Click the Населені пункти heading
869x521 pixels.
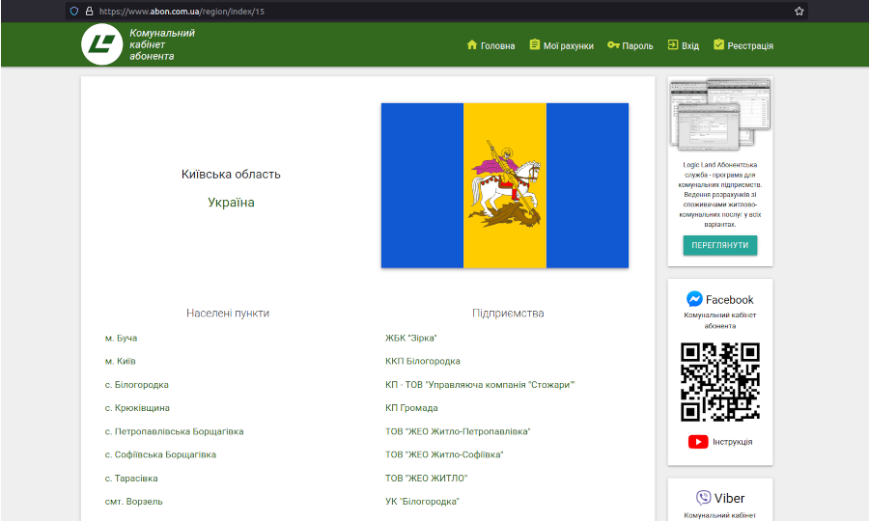point(228,314)
